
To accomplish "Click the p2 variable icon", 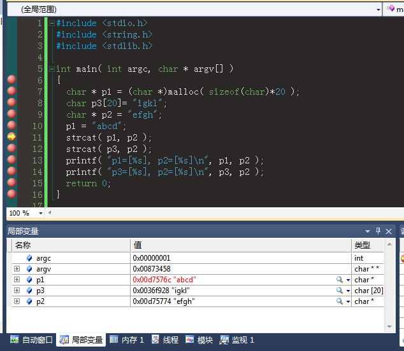I will point(29,301).
